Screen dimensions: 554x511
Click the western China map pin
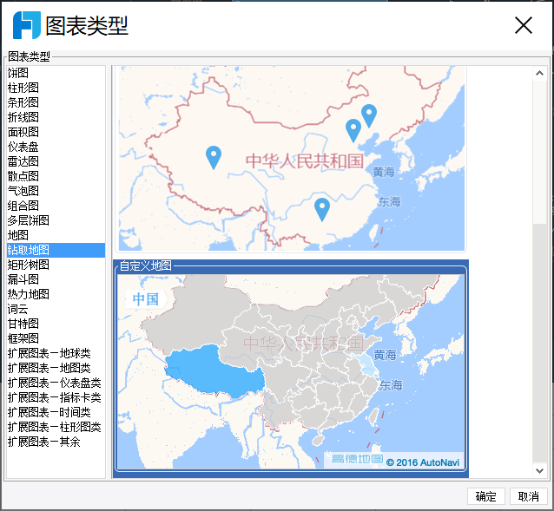tap(214, 157)
